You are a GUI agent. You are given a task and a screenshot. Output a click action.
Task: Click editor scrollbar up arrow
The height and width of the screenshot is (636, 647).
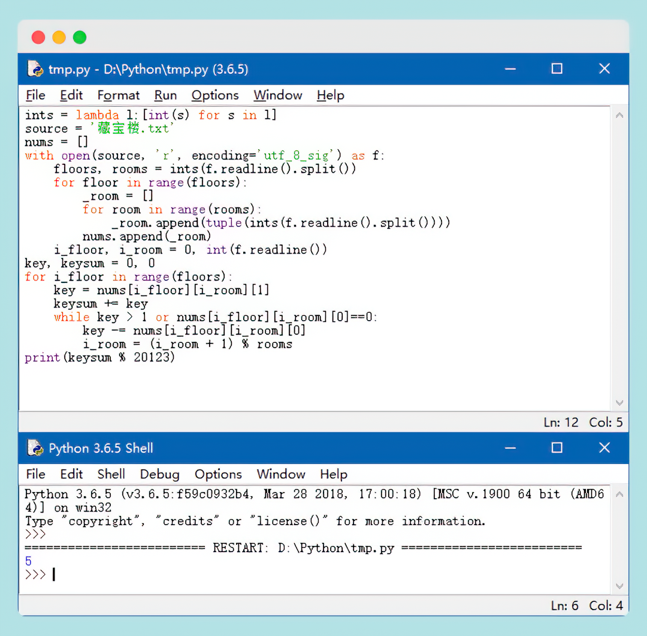(619, 115)
